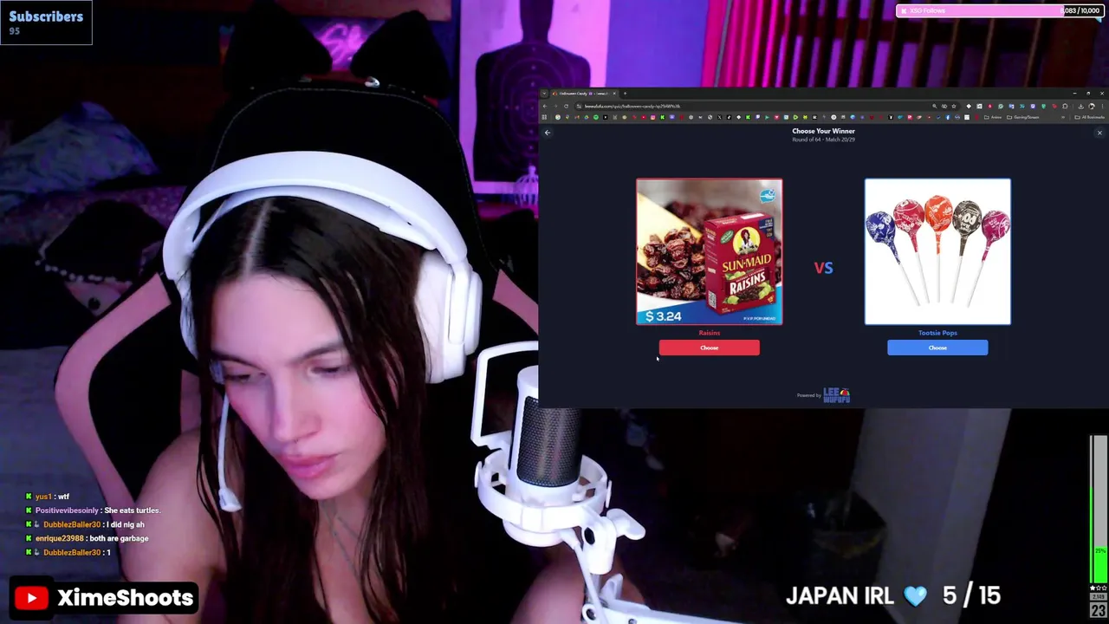Open the All Bookmarks folder
1109x624 pixels.
(1090, 117)
